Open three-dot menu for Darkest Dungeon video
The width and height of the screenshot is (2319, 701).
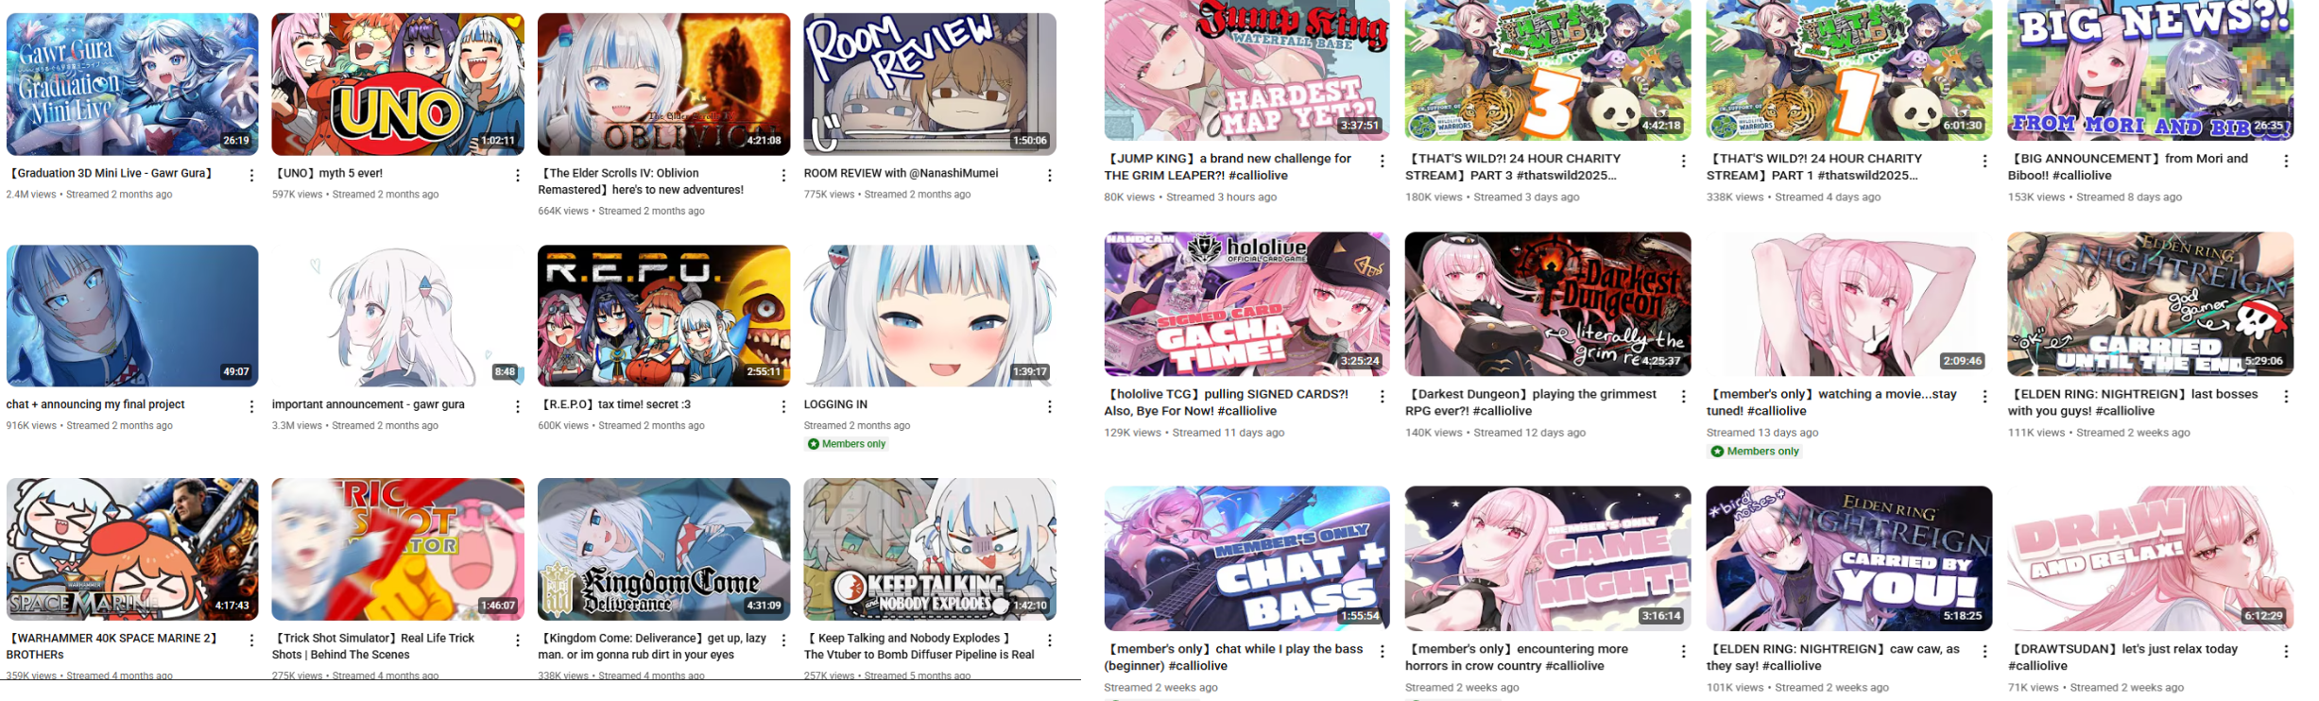(1683, 397)
